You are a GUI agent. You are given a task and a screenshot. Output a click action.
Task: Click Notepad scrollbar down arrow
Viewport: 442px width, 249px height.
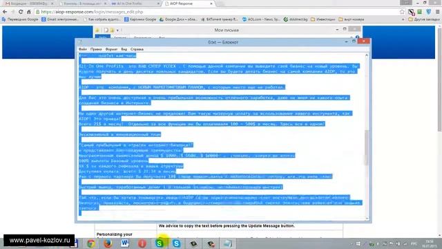pyautogui.click(x=367, y=219)
